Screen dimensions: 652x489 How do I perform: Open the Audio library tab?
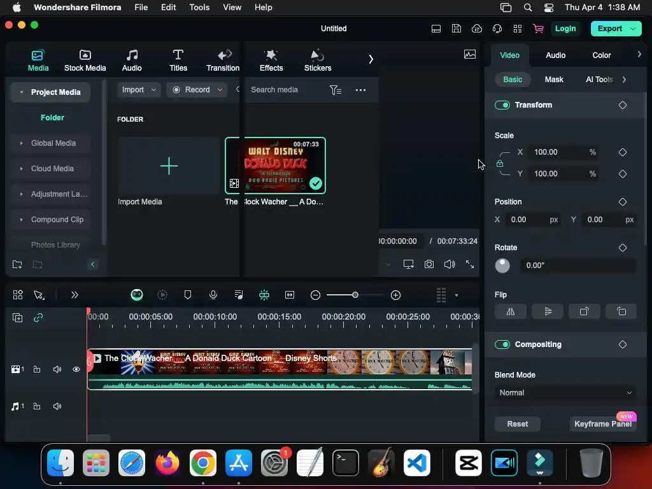pos(132,60)
